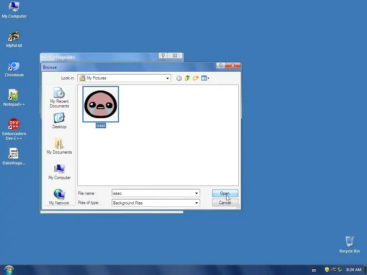Expand the Look in My Pictures dropdown

[x=167, y=78]
